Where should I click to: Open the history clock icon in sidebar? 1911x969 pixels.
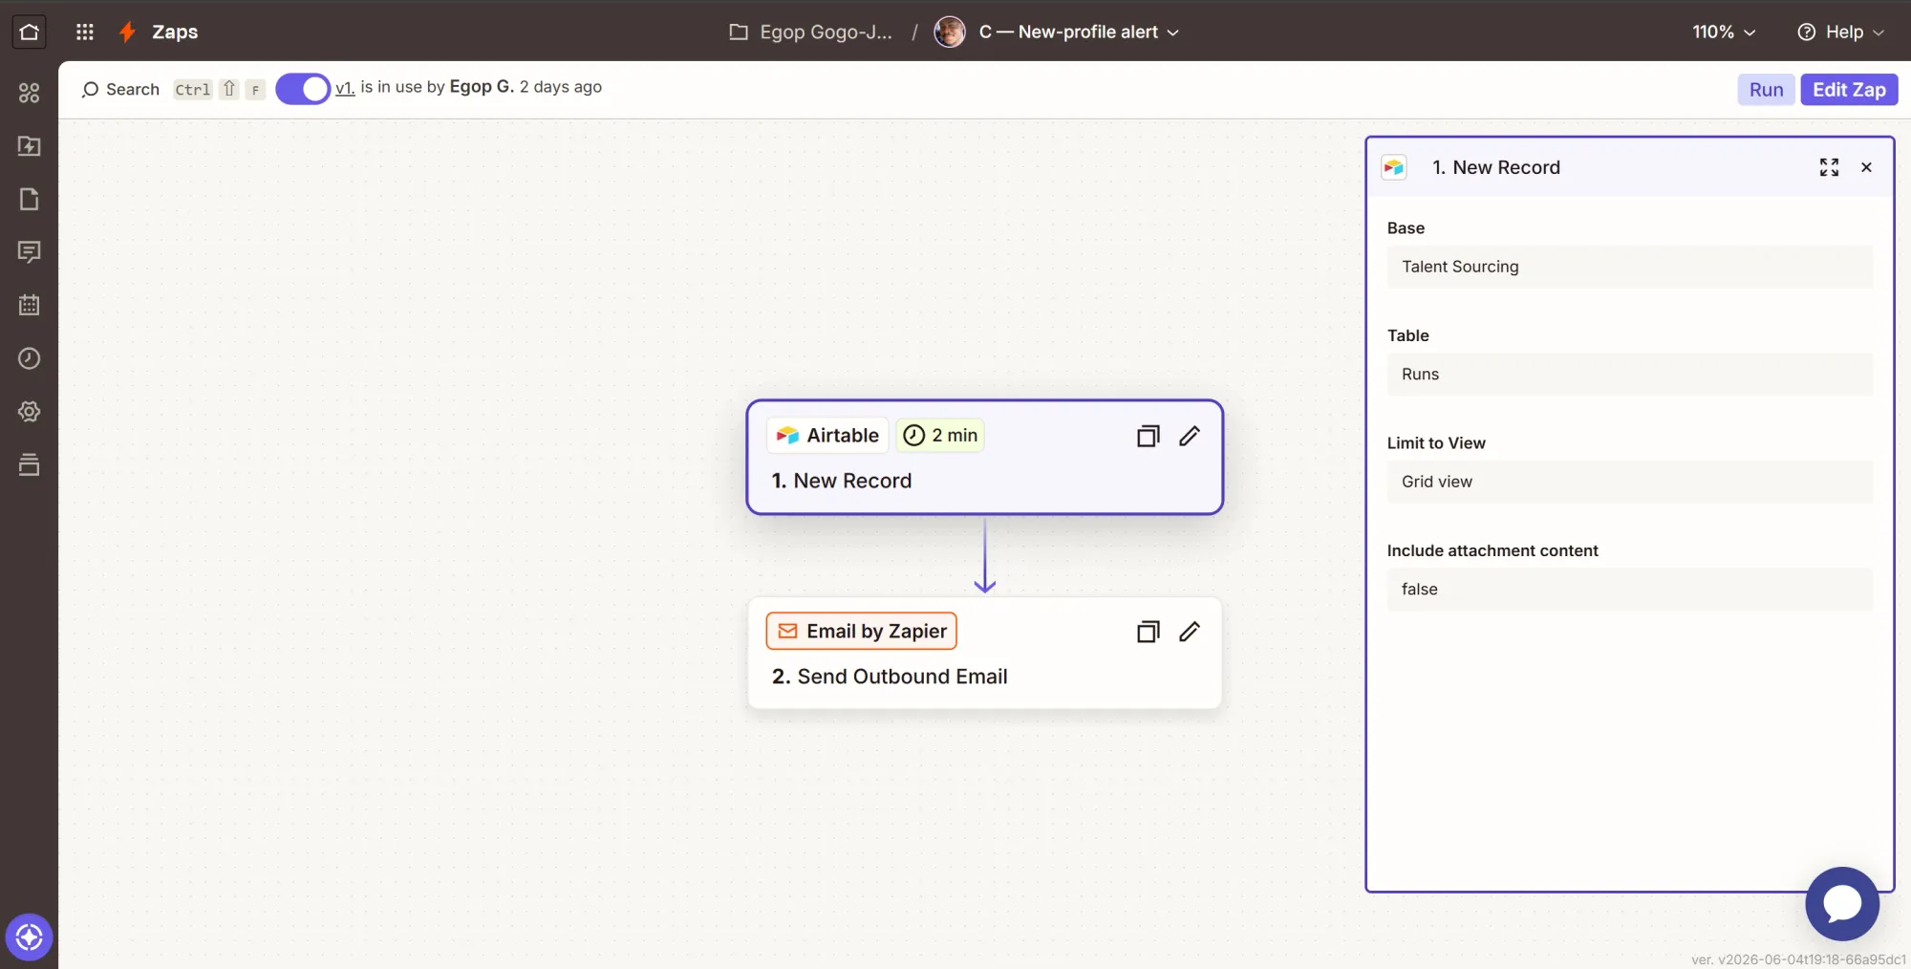tap(30, 358)
